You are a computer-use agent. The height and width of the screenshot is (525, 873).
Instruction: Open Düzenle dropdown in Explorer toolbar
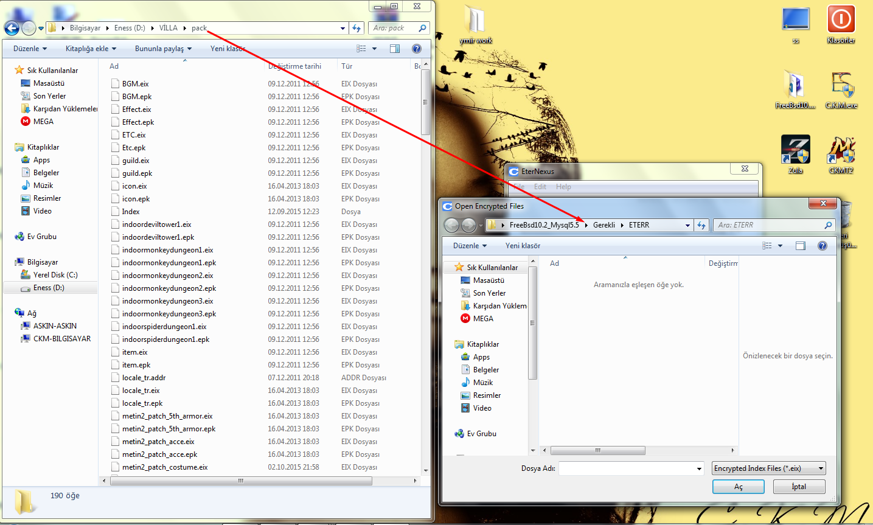[x=30, y=49]
